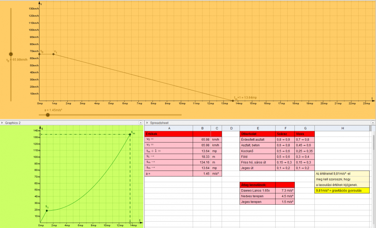Screen dimensions: 376x228
Task: Select the Jeges terepen 1.5 m/s² value
Action: (x=285, y=202)
